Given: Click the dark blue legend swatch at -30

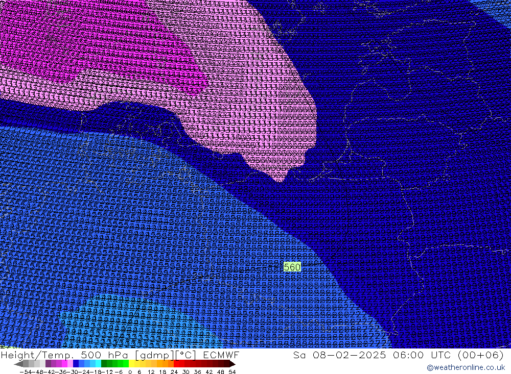Looking at the screenshot, I should pyautogui.click(x=76, y=363).
